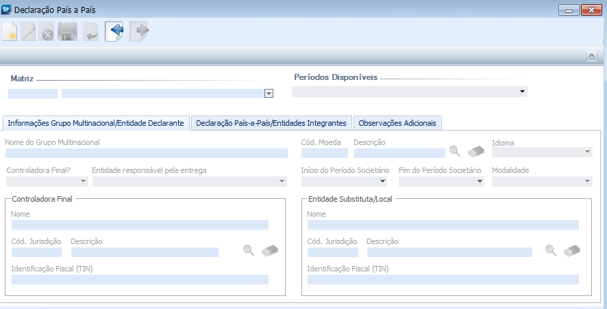This screenshot has width=607, height=309.
Task: Open currency code search magnifier
Action: click(455, 152)
